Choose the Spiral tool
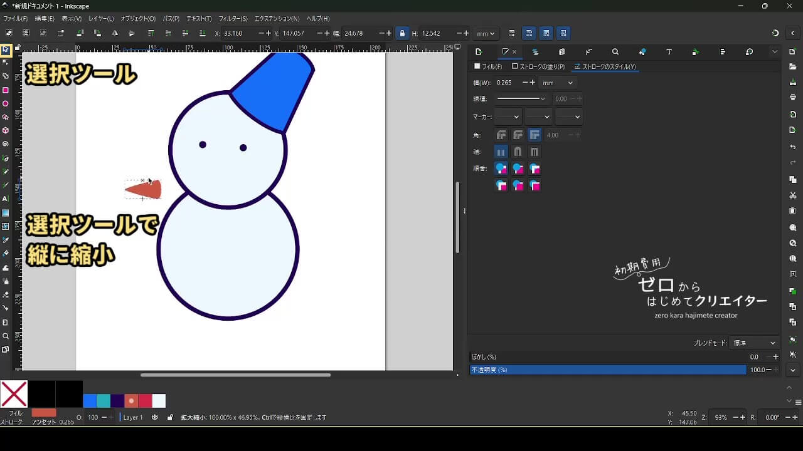 [x=6, y=144]
